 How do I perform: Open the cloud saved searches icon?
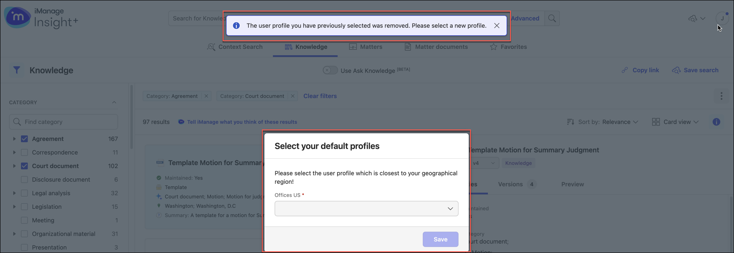point(693,18)
